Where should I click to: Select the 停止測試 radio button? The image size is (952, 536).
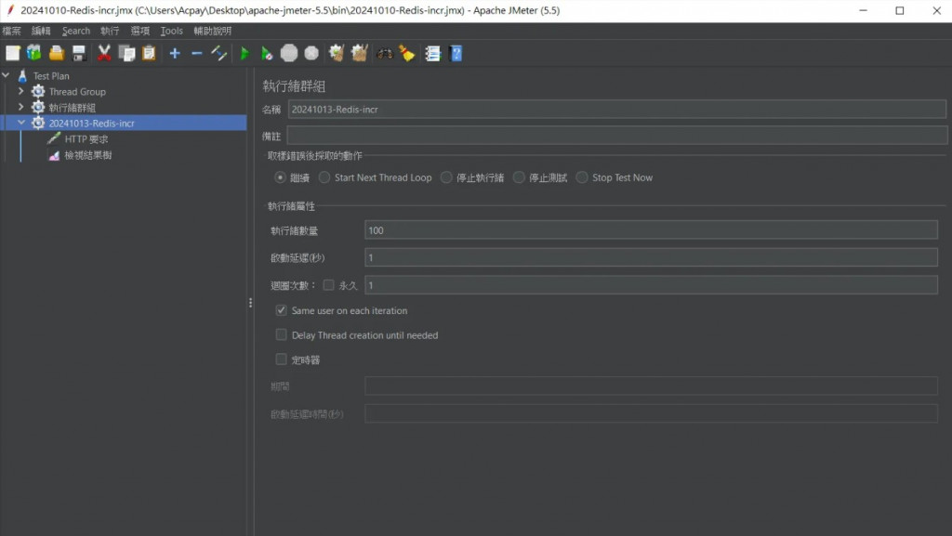click(519, 177)
